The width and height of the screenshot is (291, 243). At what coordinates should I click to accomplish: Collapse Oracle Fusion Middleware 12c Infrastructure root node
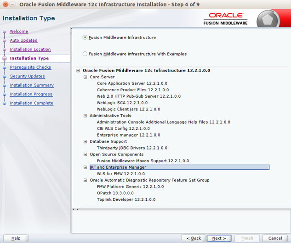click(78, 71)
